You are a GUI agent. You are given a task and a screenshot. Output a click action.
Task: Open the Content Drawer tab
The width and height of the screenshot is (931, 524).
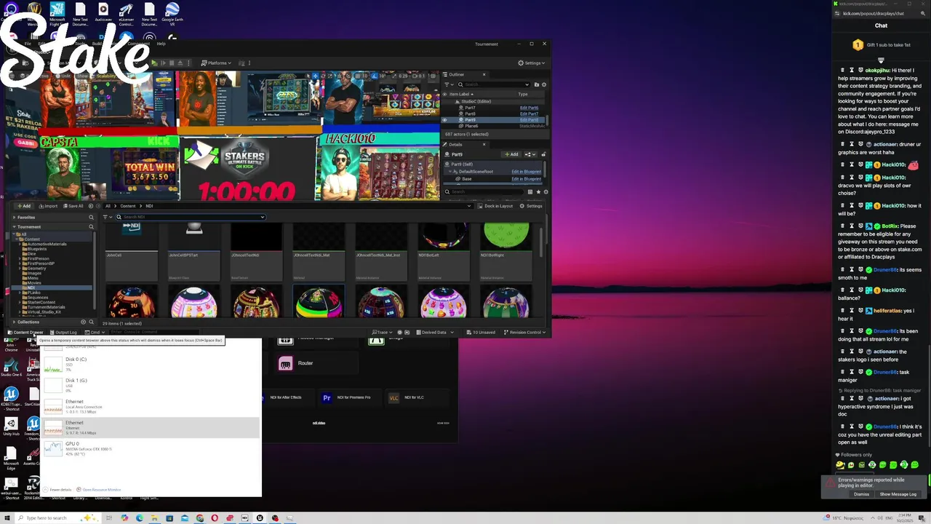[26, 332]
